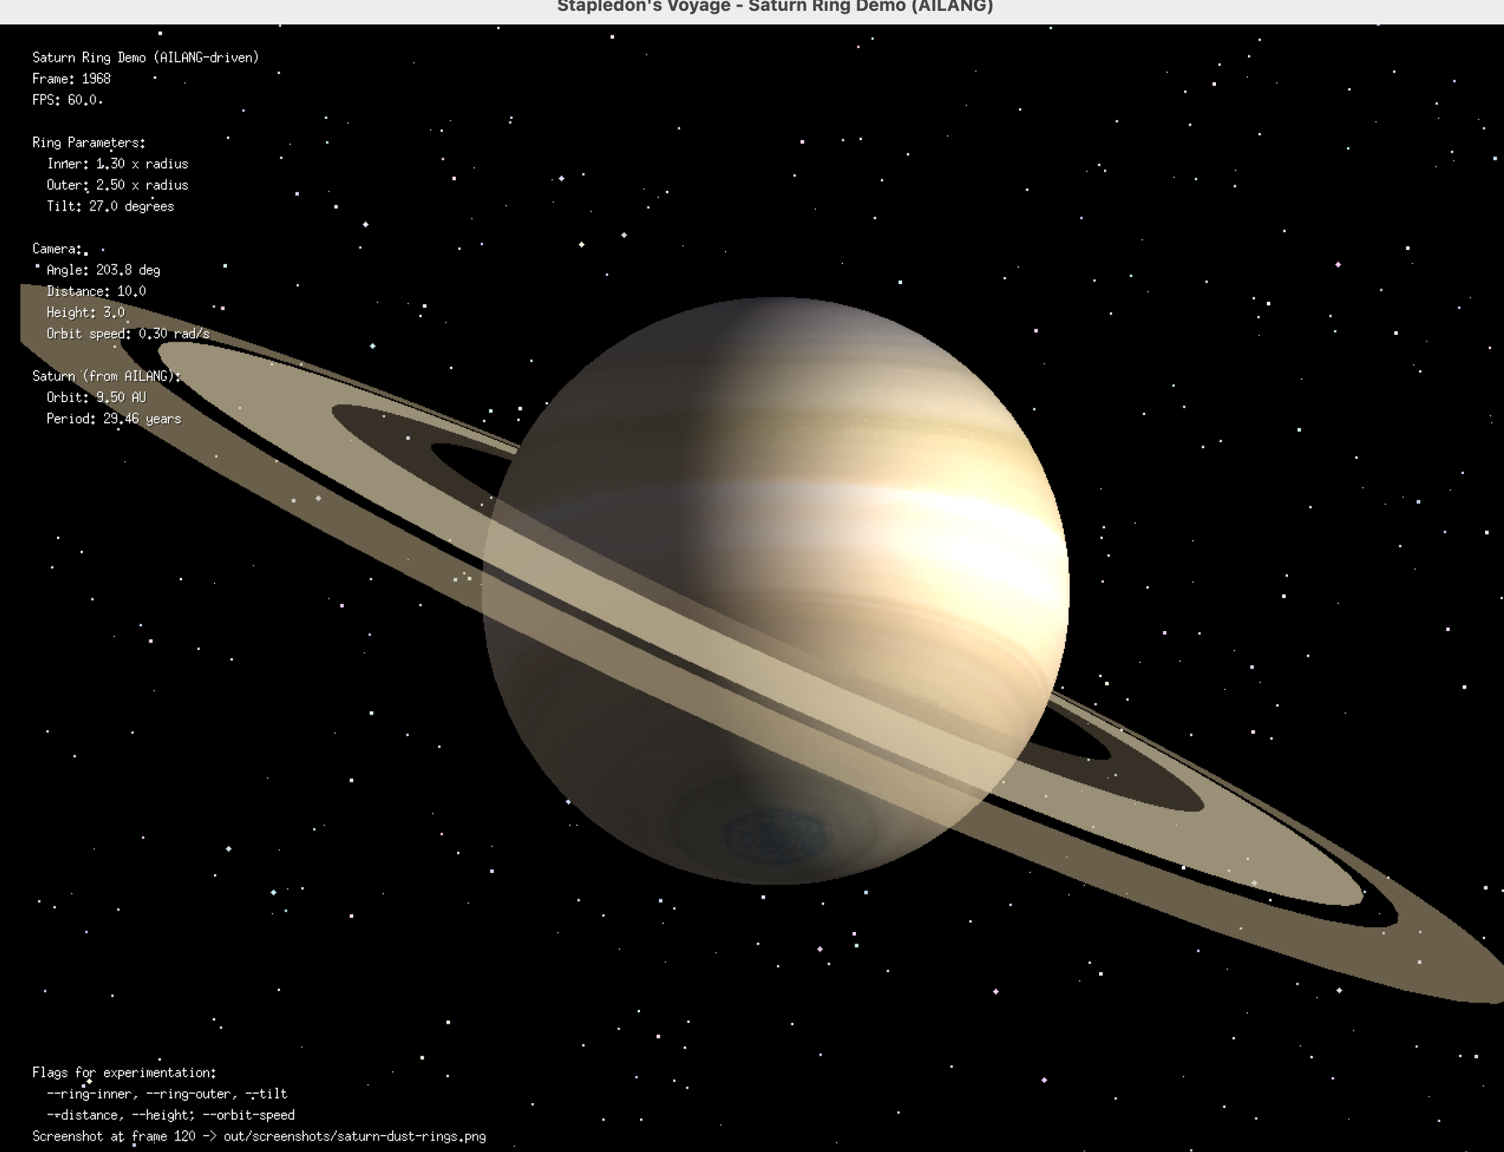Click the "Distance: 10.0" camera value
This screenshot has height=1152, width=1504.
click(x=96, y=291)
